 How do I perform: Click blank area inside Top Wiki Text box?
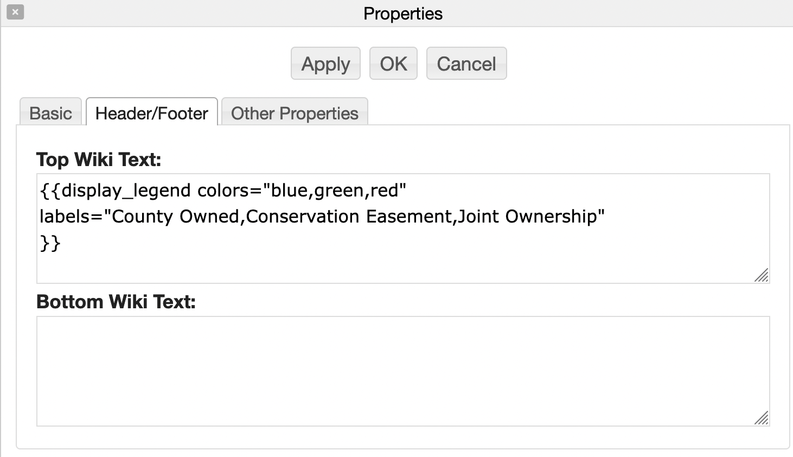click(402, 261)
